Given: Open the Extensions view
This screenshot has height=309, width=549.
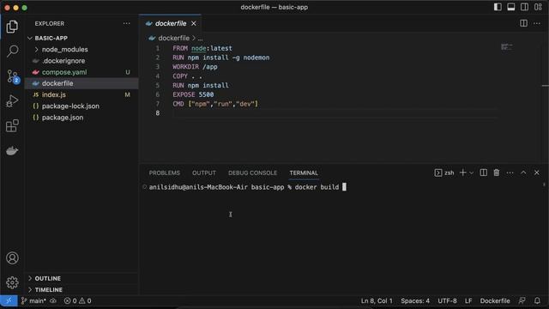Looking at the screenshot, I should coord(12,126).
